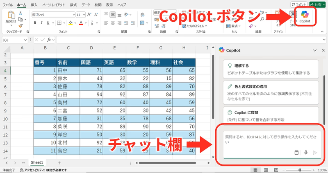Image resolution: width=328 pixels, height=173 pixels.
Task: Open the font size dropdown showing 11
Action: tap(84, 15)
